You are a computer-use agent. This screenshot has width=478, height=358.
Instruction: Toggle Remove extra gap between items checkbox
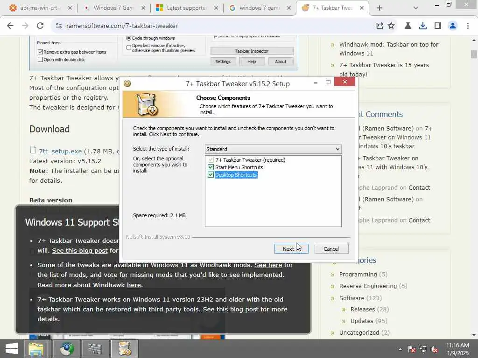[x=40, y=52]
